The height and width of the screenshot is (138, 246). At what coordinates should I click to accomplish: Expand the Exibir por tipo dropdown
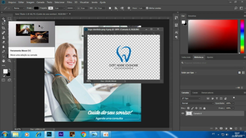(189, 72)
